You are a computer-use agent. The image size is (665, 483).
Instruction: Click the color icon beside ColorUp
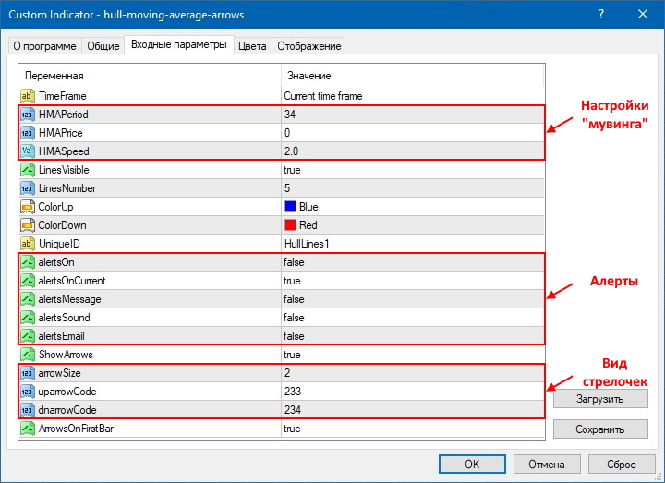(x=27, y=207)
